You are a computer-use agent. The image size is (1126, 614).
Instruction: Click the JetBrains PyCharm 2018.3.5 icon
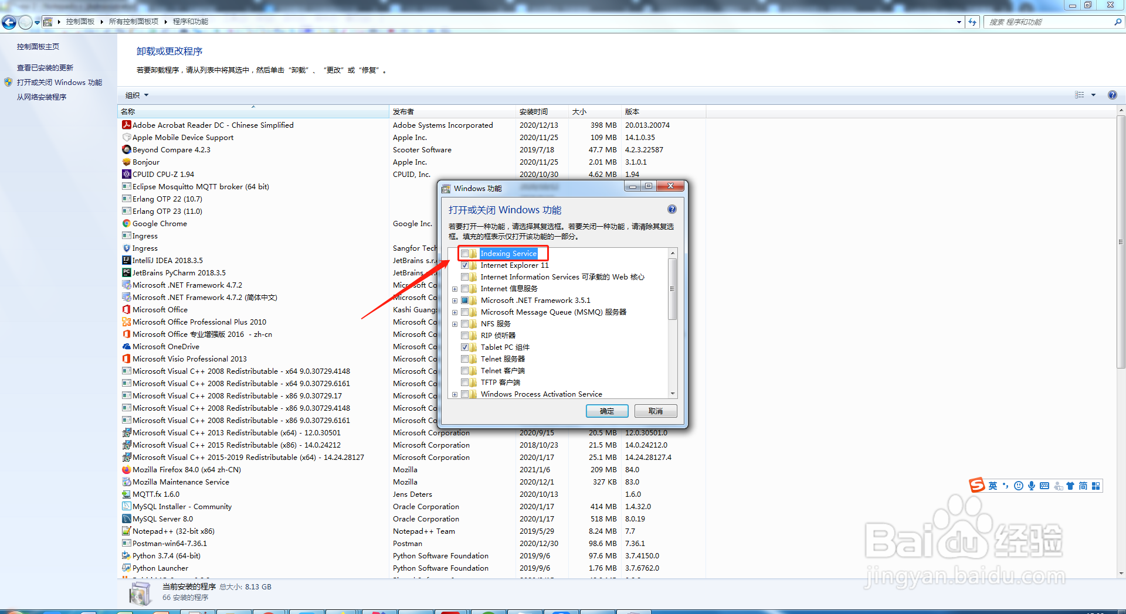click(126, 272)
